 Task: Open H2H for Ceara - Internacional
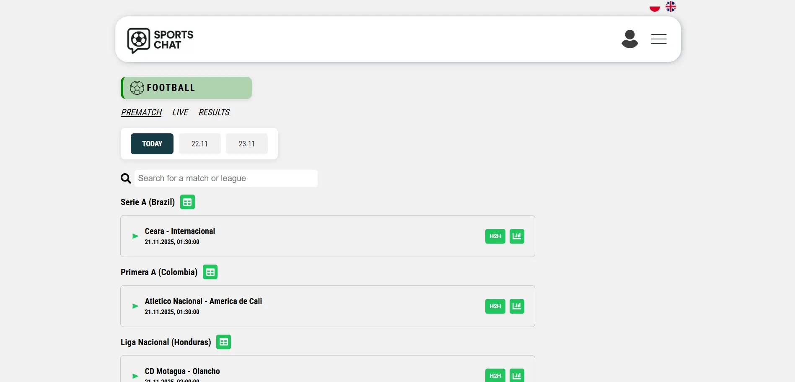pyautogui.click(x=495, y=236)
